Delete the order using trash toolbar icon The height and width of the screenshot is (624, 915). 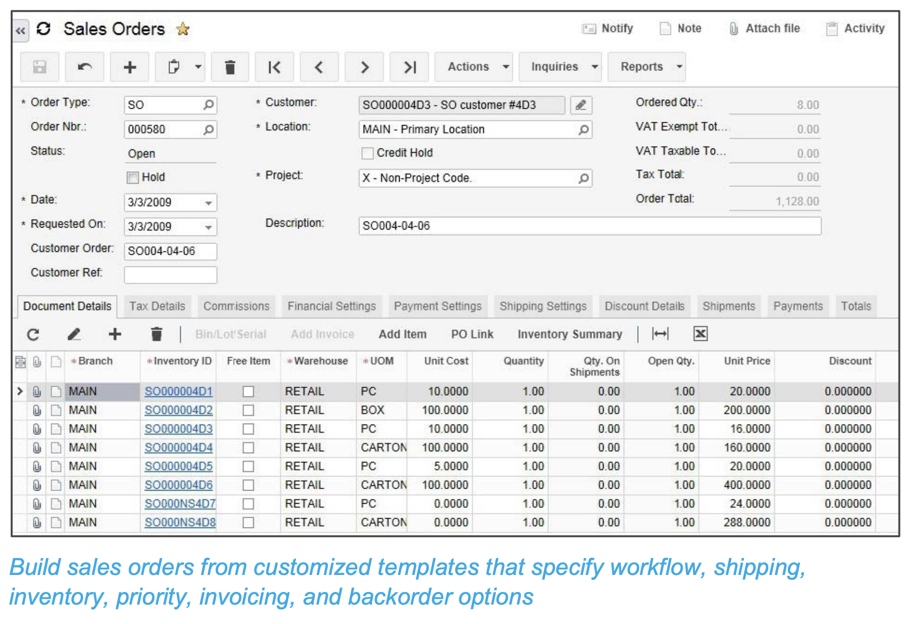click(230, 67)
